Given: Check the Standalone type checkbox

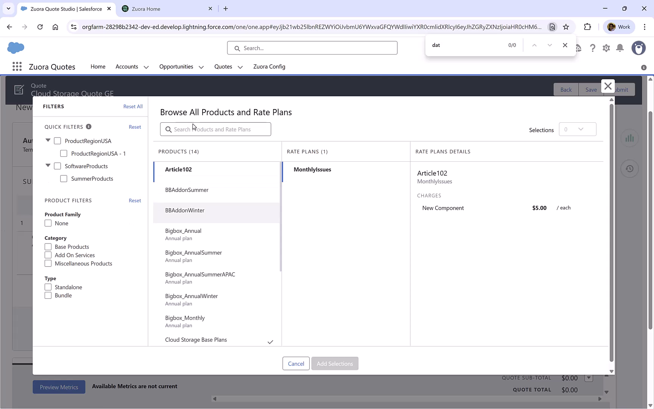Looking at the screenshot, I should tap(48, 287).
